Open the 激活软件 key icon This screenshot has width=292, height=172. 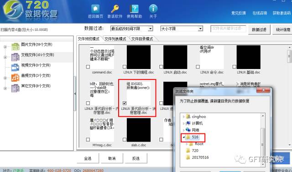[115, 9]
